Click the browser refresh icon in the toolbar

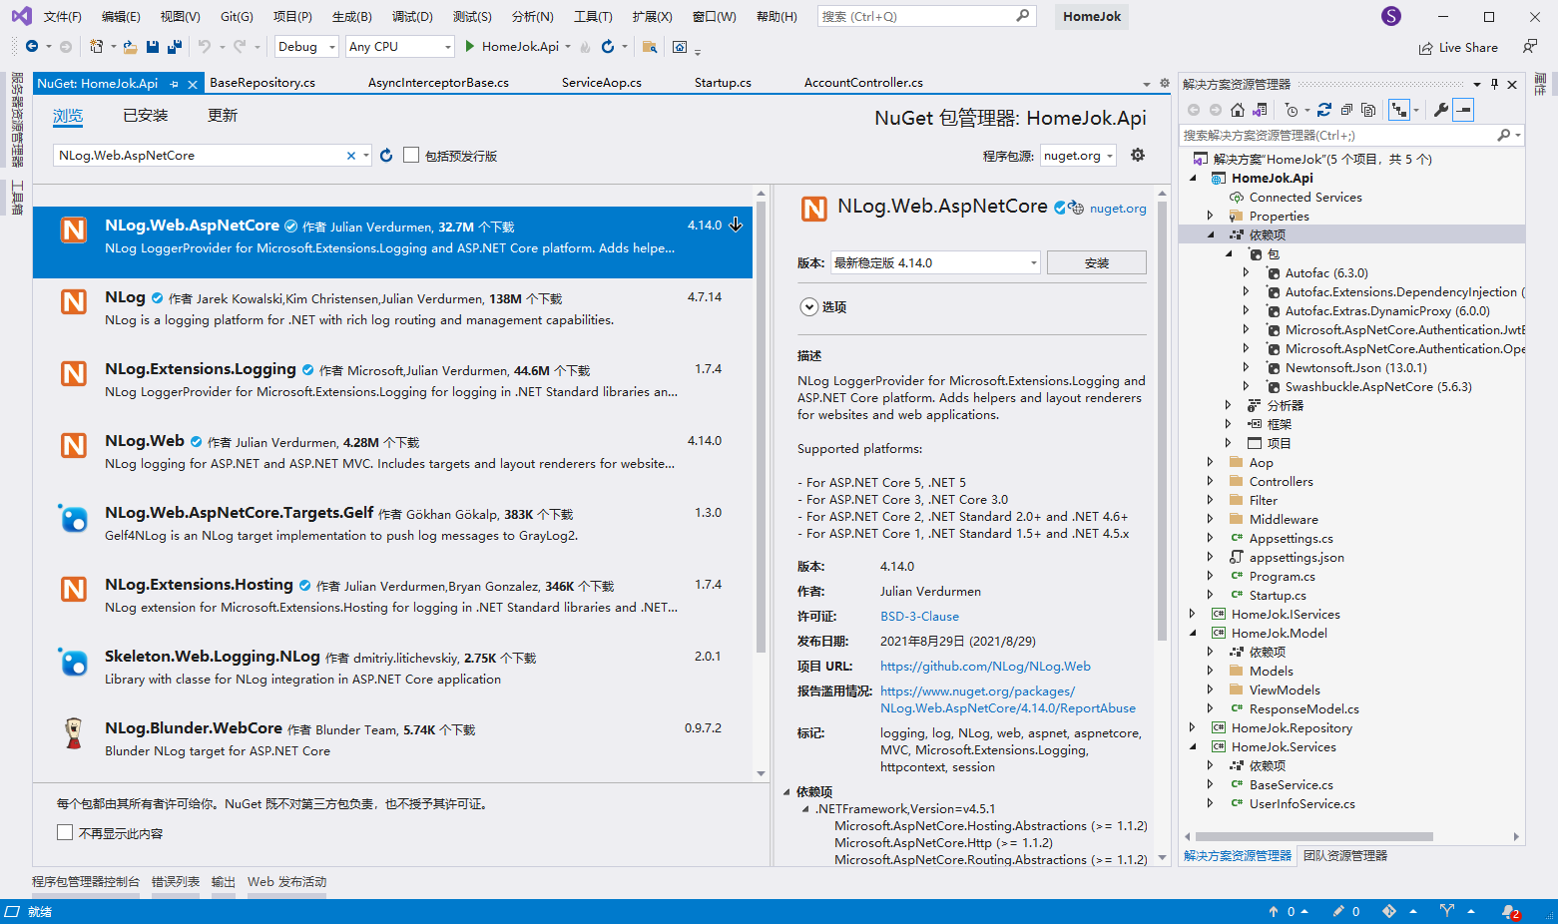click(x=607, y=47)
